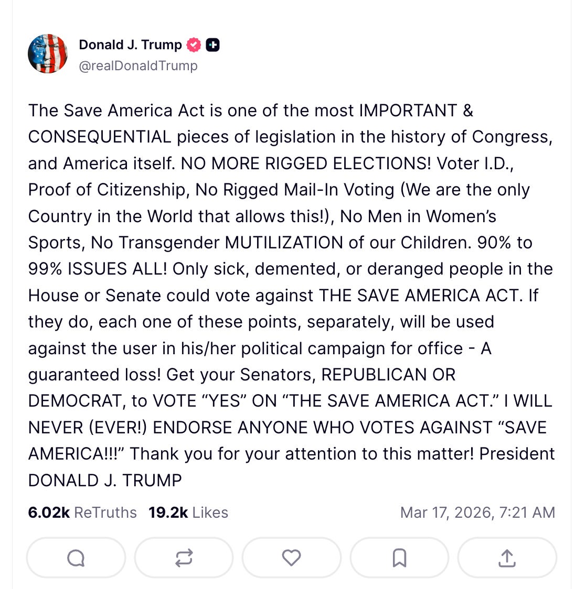Click the bookmark ribbon icon
Image resolution: width=575 pixels, height=589 pixels.
[x=399, y=558]
